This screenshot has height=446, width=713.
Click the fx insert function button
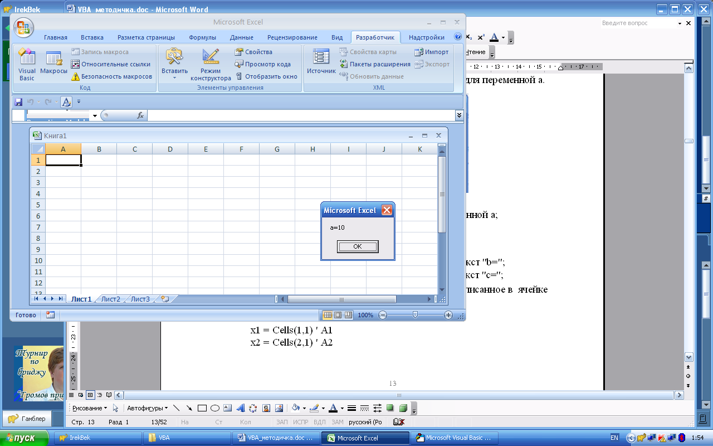[x=140, y=115]
